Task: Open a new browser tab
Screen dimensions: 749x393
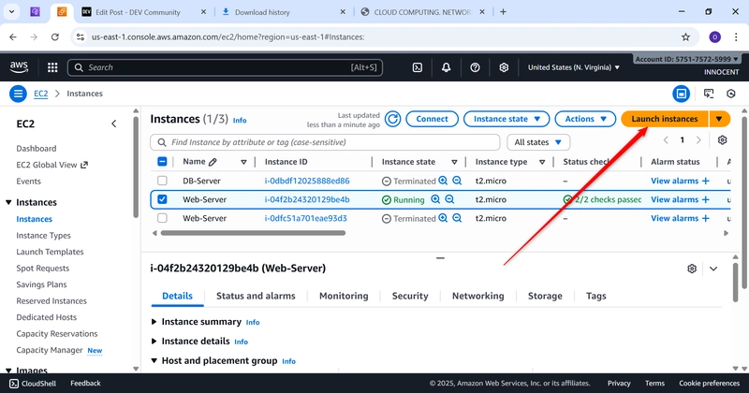Action: click(x=503, y=12)
